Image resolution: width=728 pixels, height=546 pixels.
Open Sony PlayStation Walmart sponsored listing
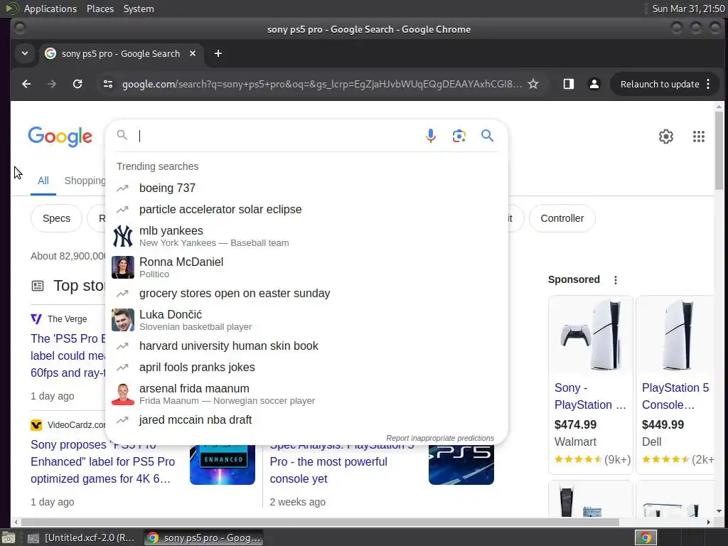[x=590, y=396]
